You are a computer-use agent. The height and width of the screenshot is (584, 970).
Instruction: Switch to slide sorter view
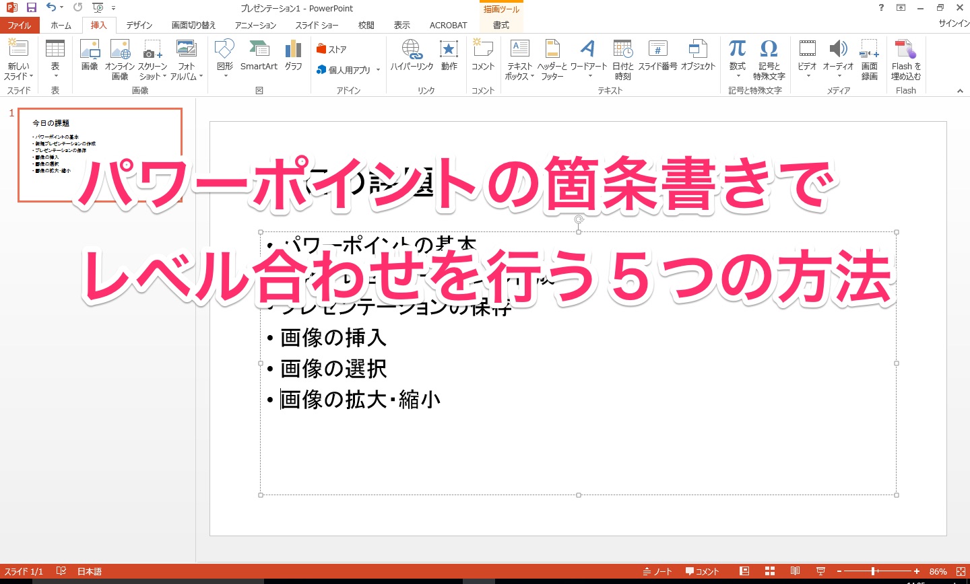[770, 571]
